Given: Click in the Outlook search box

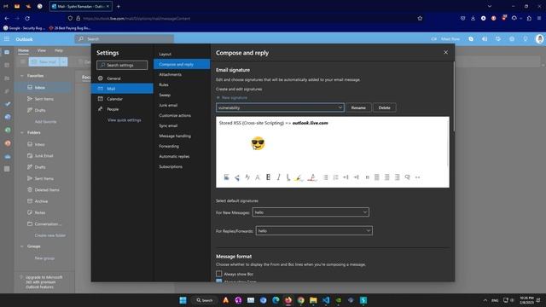Looking at the screenshot, I should coord(125,39).
